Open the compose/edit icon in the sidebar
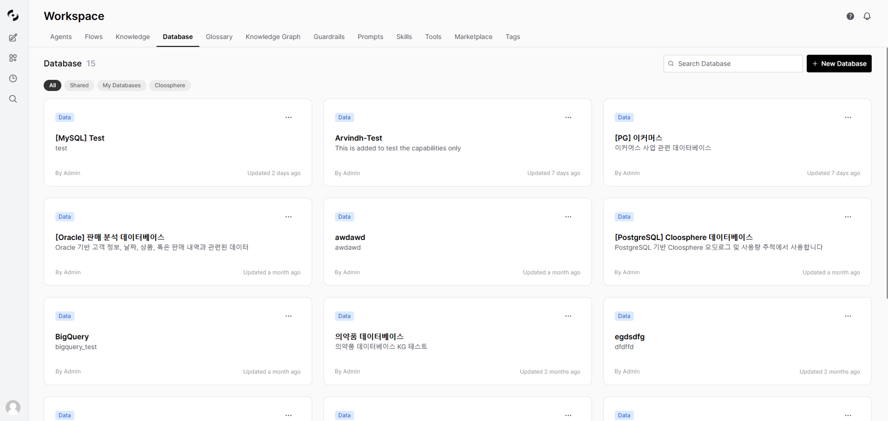This screenshot has height=421, width=888. [13, 38]
